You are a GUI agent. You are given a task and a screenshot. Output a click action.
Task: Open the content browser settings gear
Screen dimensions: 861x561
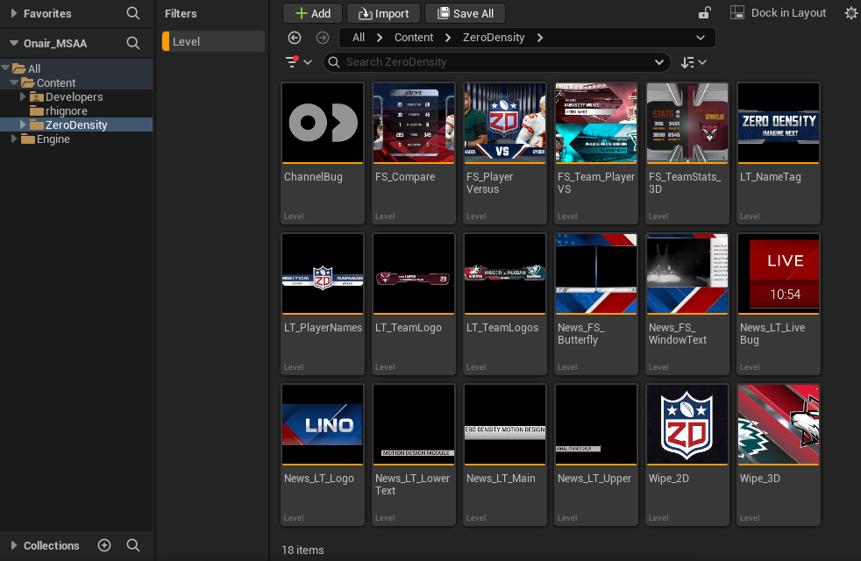[850, 13]
